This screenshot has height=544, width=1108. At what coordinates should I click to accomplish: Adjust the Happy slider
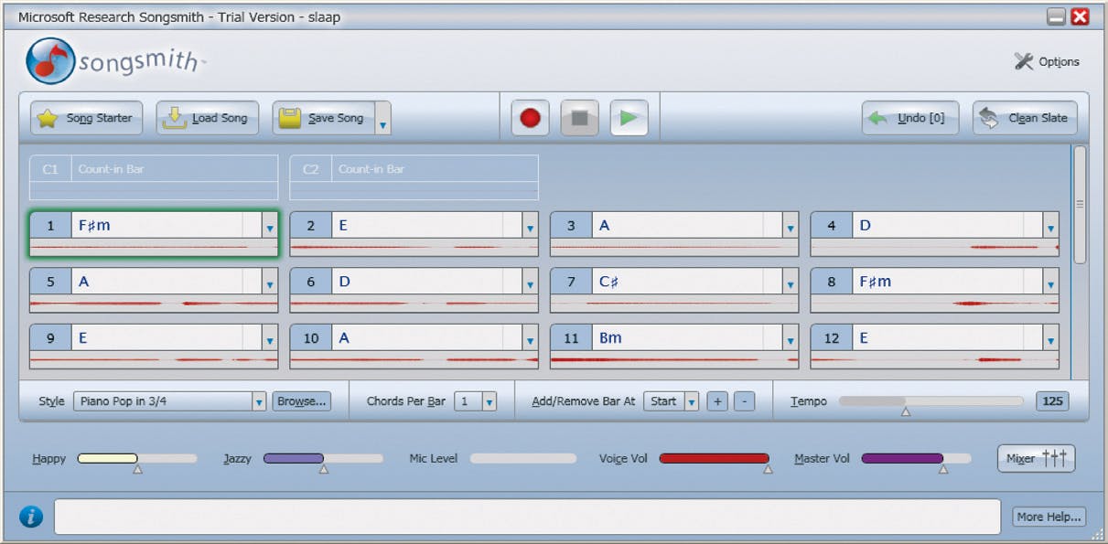pos(137,458)
